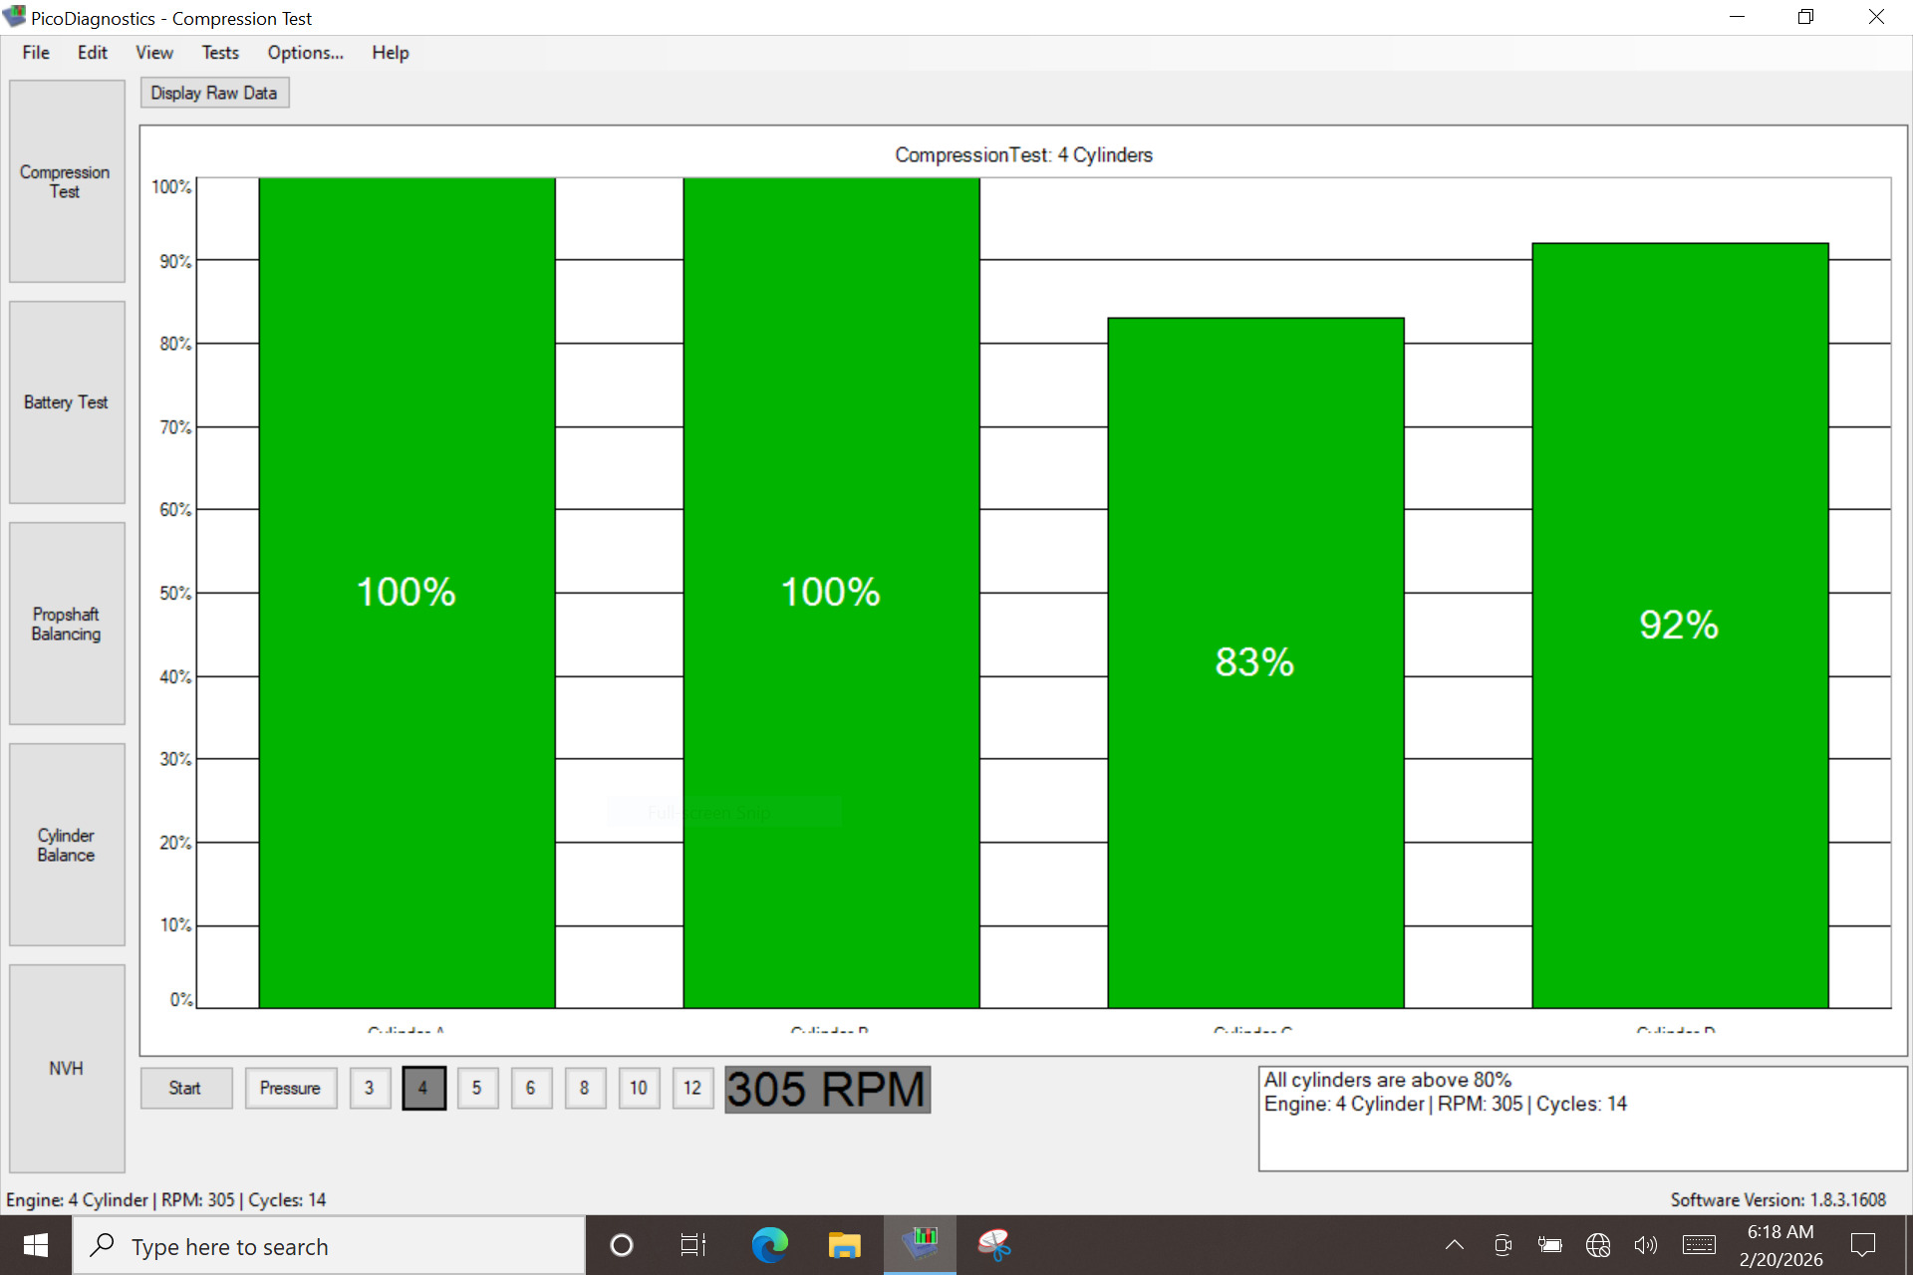Select 6 cylinders

pos(531,1088)
